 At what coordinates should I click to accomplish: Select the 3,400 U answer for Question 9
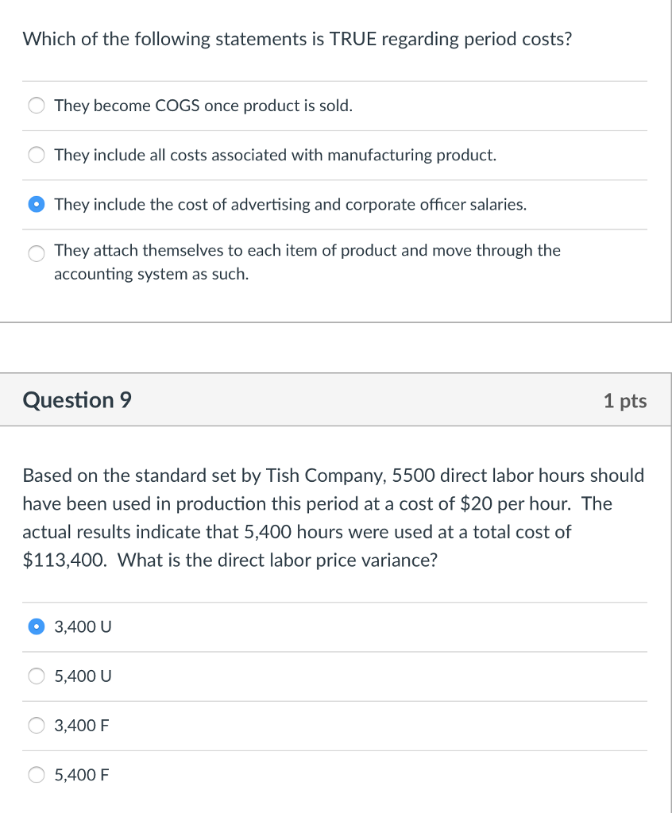pyautogui.click(x=36, y=626)
